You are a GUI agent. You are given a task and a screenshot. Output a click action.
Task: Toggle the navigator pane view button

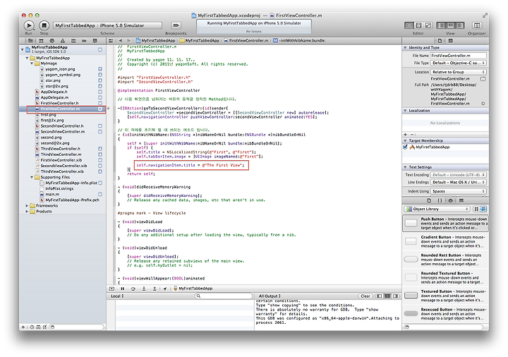[x=441, y=25]
